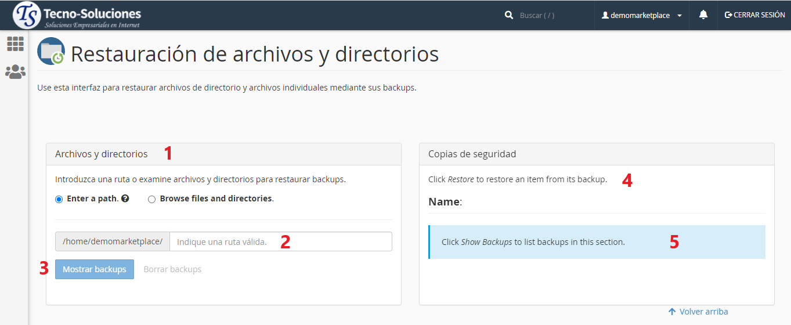Expand the caret next to demomarketplace
The image size is (791, 325).
680,16
